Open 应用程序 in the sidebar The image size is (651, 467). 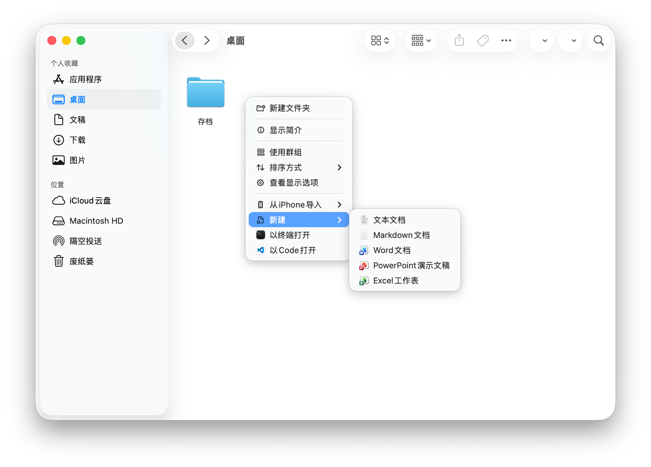(x=104, y=79)
